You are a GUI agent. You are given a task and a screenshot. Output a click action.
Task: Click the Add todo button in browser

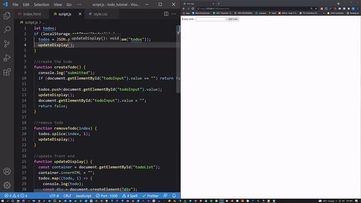233,19
